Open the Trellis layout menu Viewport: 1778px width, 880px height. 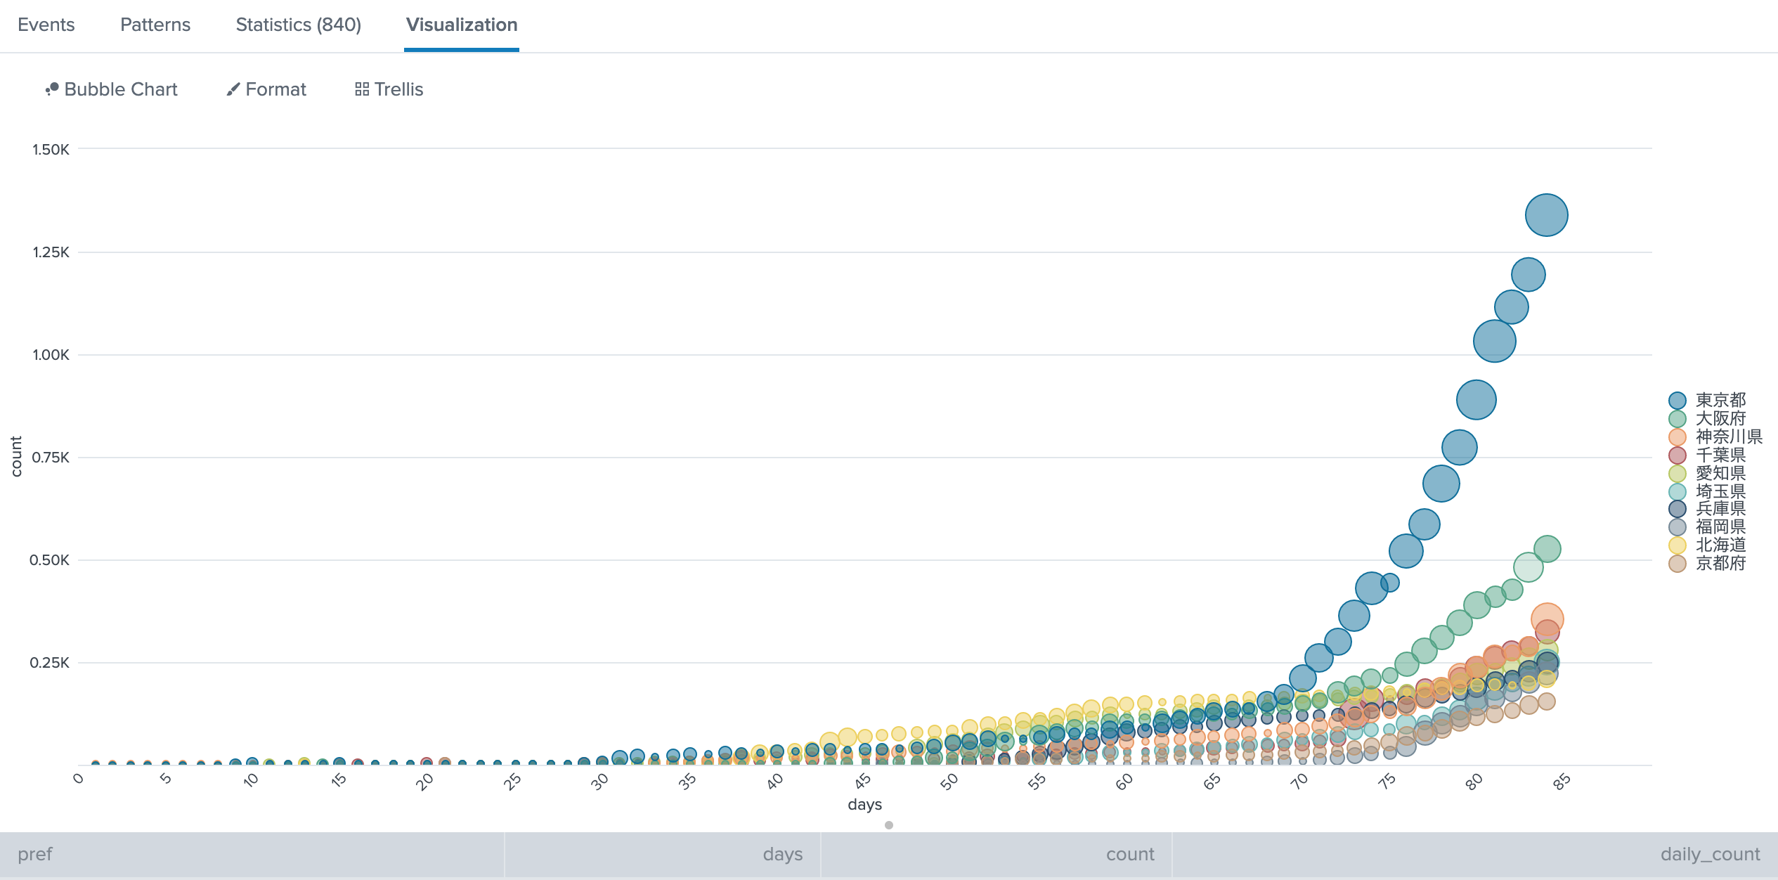coord(398,89)
